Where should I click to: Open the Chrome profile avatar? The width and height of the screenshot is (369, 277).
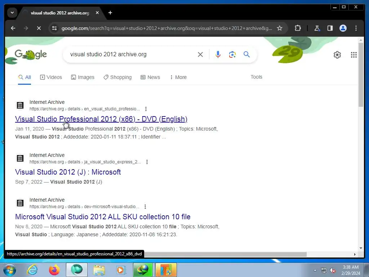coord(343,28)
